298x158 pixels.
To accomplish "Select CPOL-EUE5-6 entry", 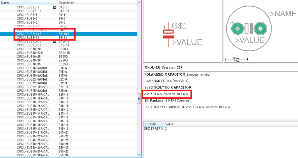I will point(27,22).
